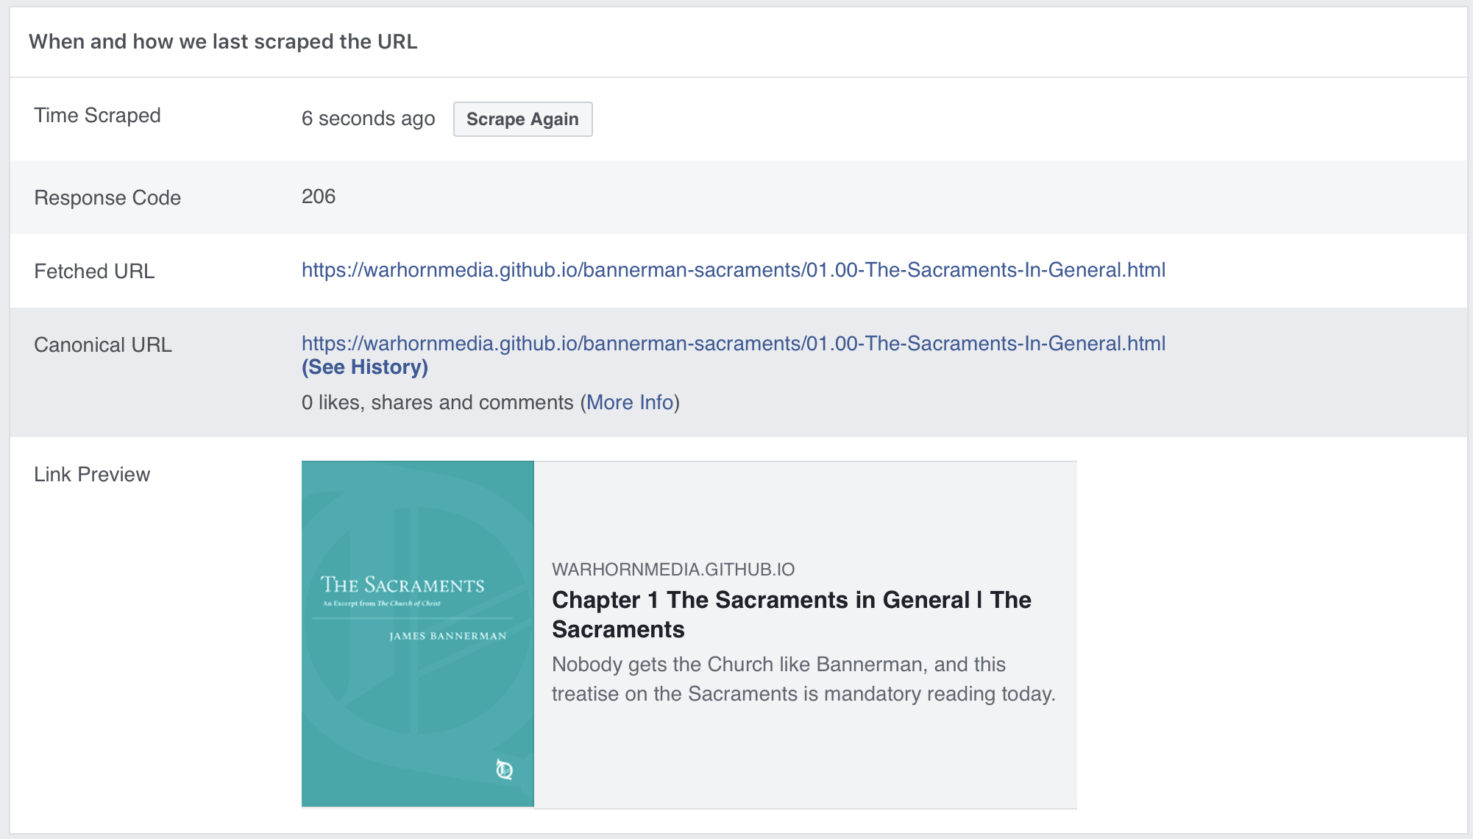Click the James Bannerman author text on cover
This screenshot has height=839, width=1473.
tap(447, 636)
